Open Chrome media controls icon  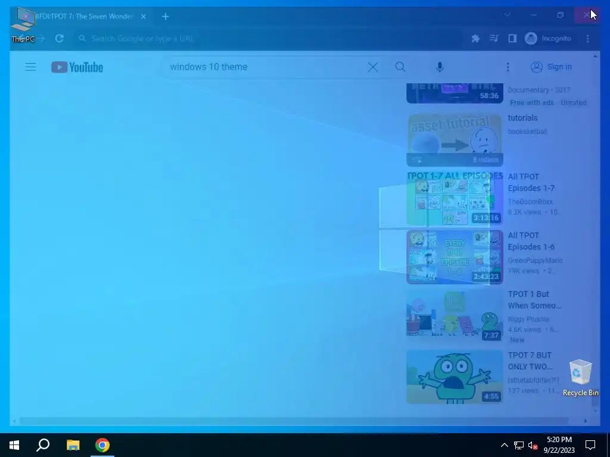(x=494, y=39)
